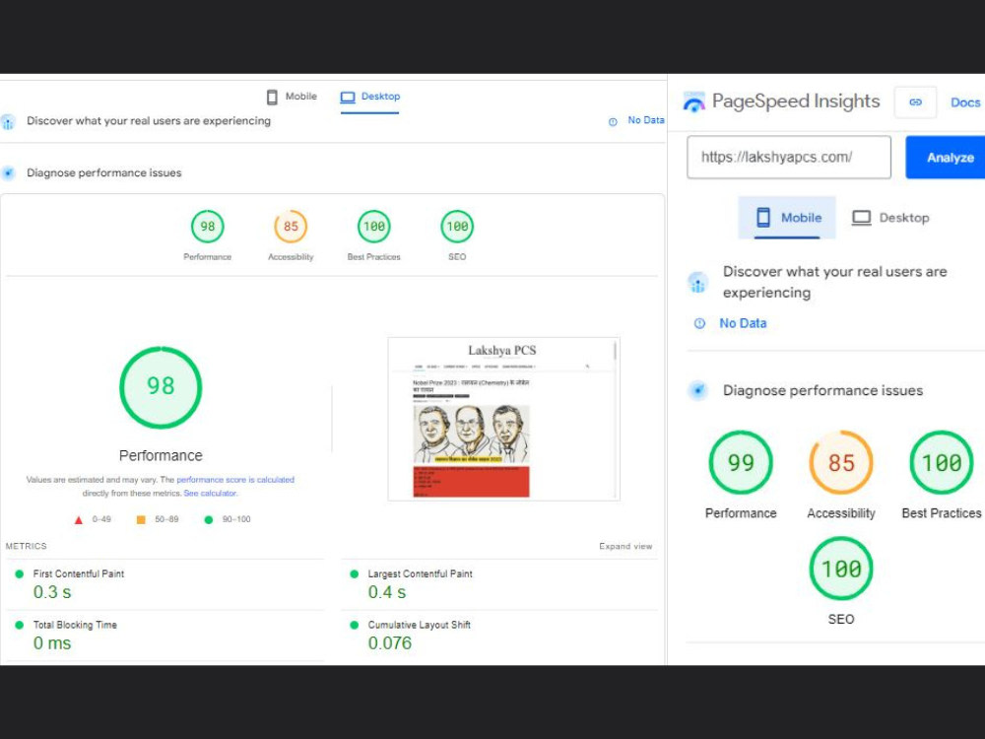This screenshot has width=985, height=739.
Task: Click Expand view for metrics
Action: pyautogui.click(x=625, y=546)
